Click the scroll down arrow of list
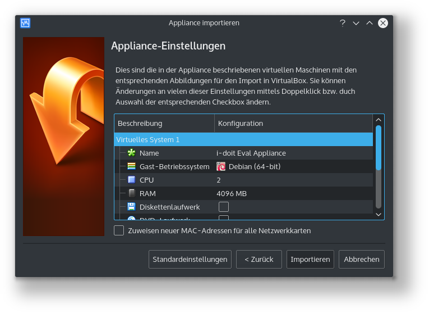Screen dimensions: 429x313 [x=379, y=214]
